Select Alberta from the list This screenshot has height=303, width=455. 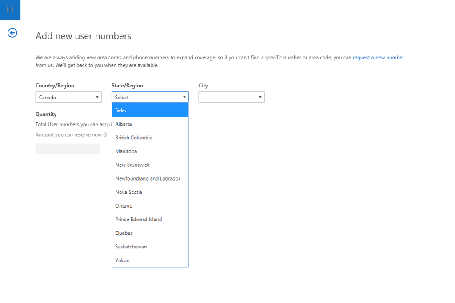(x=150, y=124)
